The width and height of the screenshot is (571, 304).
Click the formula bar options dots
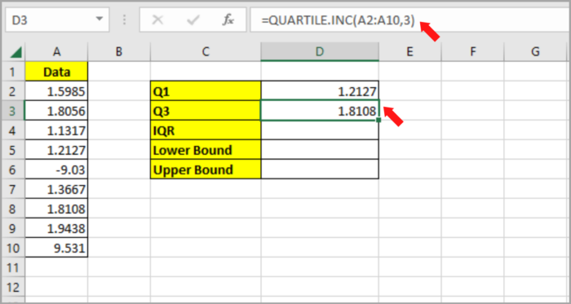pyautogui.click(x=125, y=20)
